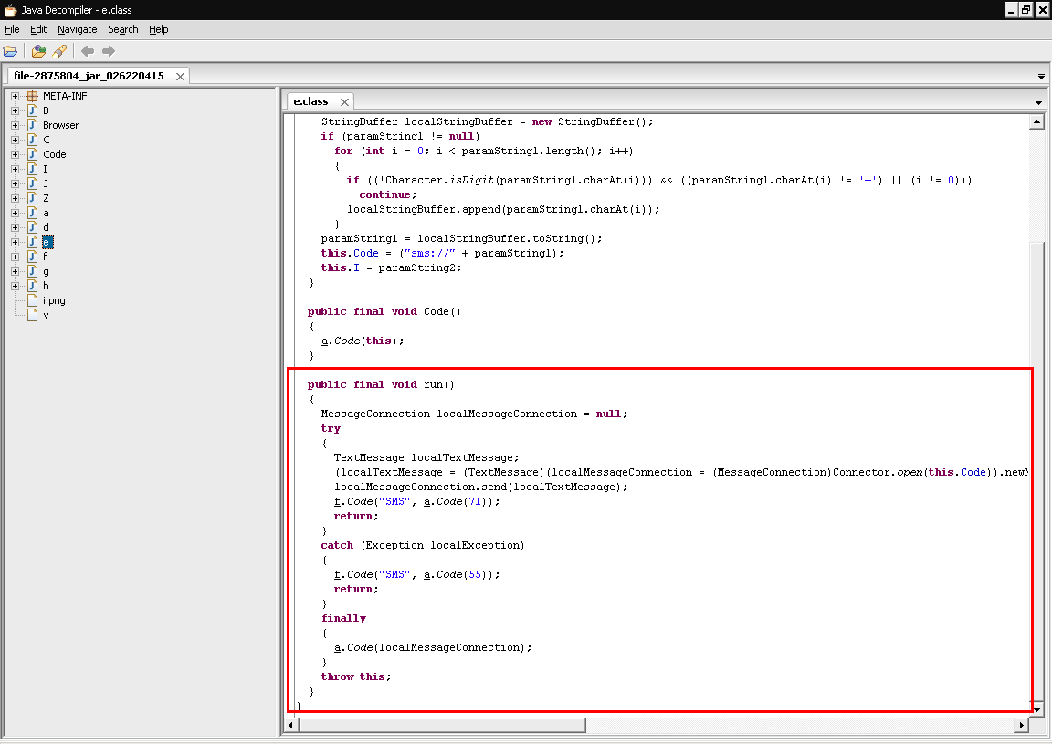1052x744 pixels.
Task: Click the vertical scrollbar down arrow
Action: tap(1036, 709)
